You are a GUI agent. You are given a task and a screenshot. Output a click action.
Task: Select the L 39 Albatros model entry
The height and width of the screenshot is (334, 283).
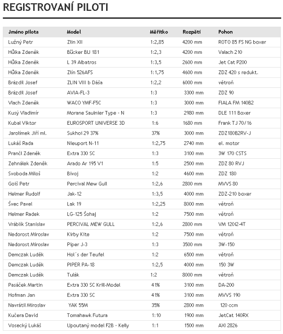pos(82,62)
